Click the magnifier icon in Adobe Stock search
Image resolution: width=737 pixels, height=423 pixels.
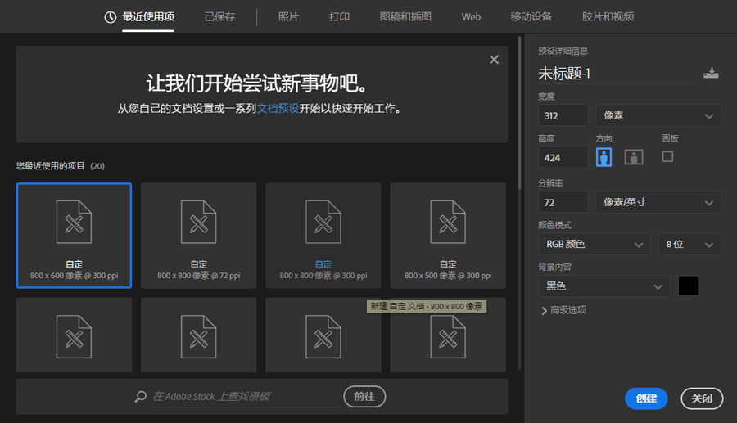point(141,397)
